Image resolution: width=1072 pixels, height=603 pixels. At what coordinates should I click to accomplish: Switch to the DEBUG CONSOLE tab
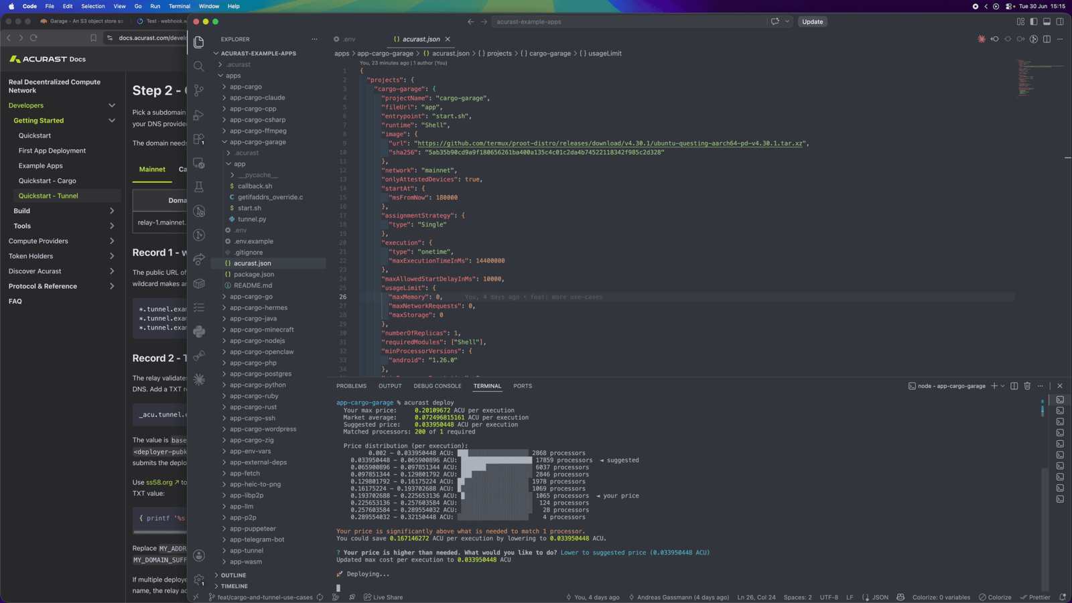[x=438, y=386]
